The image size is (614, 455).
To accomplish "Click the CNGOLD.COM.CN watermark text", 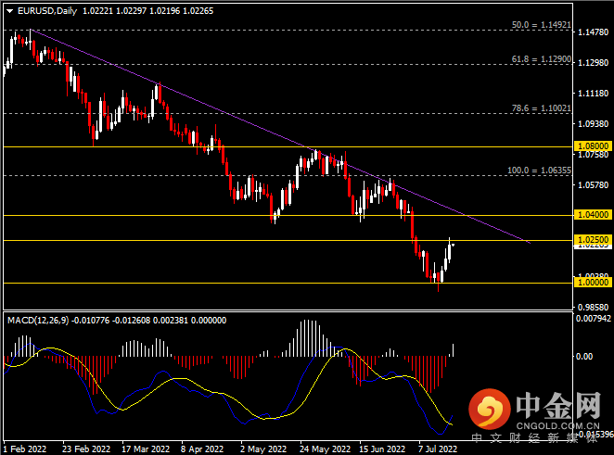I will click(x=557, y=426).
